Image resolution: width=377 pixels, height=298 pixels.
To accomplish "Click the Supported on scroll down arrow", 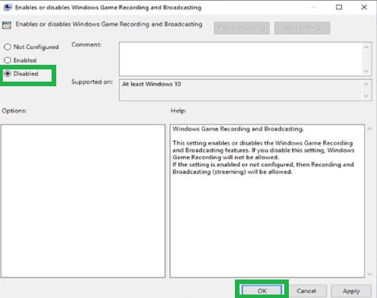I will click(x=366, y=96).
